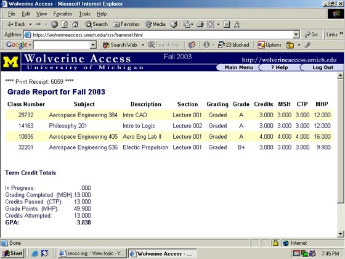This screenshot has height=259, width=345.
Task: Stop loading the page with Stop icon
Action: tap(54, 24)
